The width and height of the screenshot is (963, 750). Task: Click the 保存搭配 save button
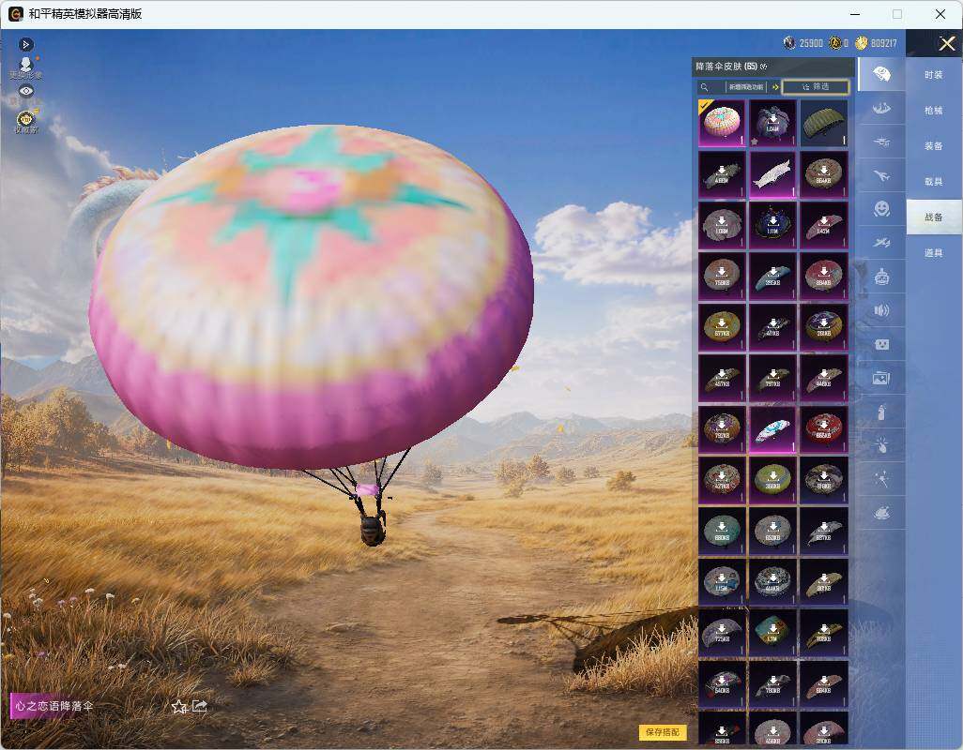[x=663, y=731]
